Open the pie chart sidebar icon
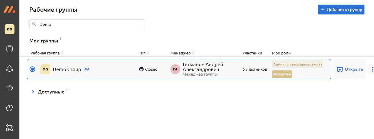374x139 pixels. pos(10,108)
